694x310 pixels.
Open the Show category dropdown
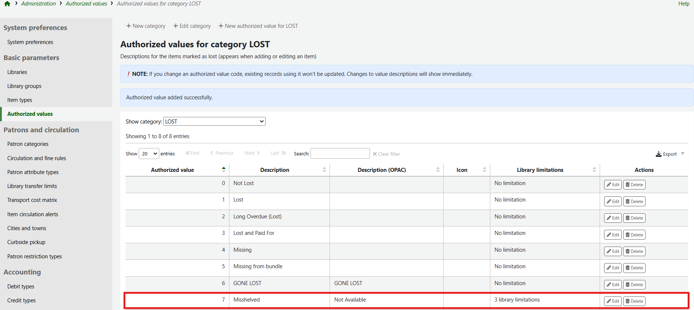(214, 121)
